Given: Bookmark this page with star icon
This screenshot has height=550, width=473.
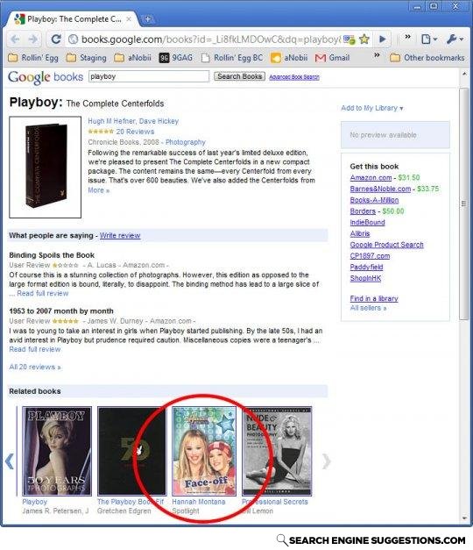Looking at the screenshot, I should click(364, 39).
